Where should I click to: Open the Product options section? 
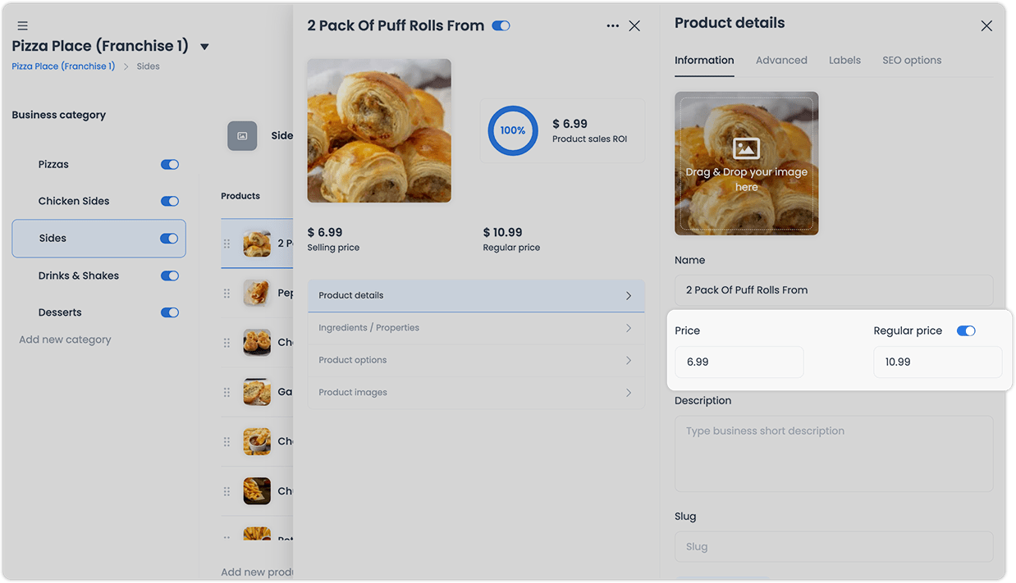point(476,360)
